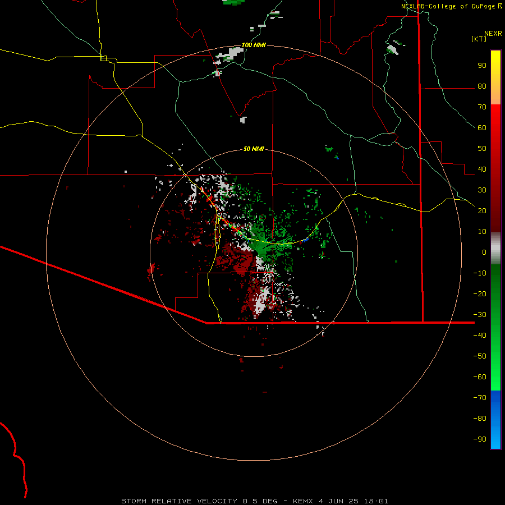Click the 90 value on the velocity scale
The width and height of the screenshot is (505, 505).
[482, 66]
